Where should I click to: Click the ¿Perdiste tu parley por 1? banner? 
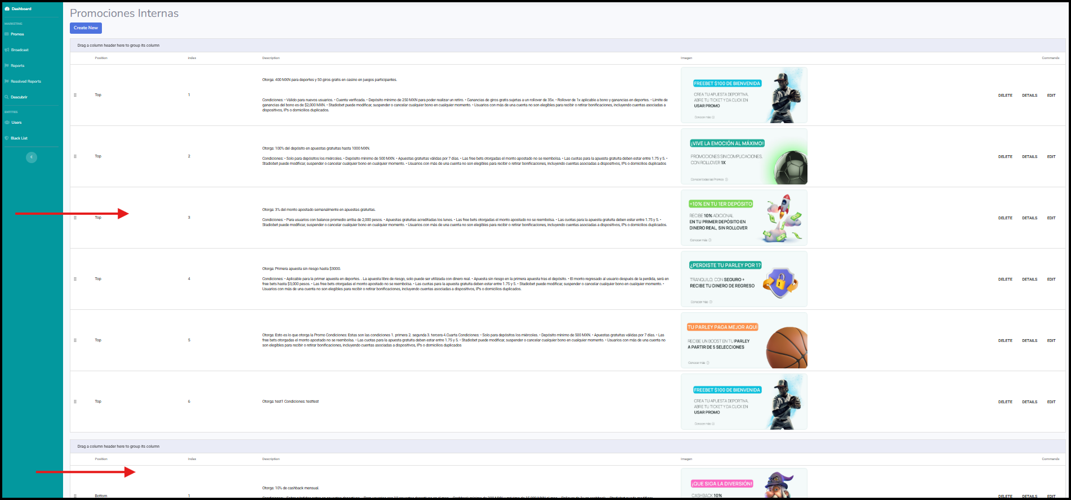point(744,279)
